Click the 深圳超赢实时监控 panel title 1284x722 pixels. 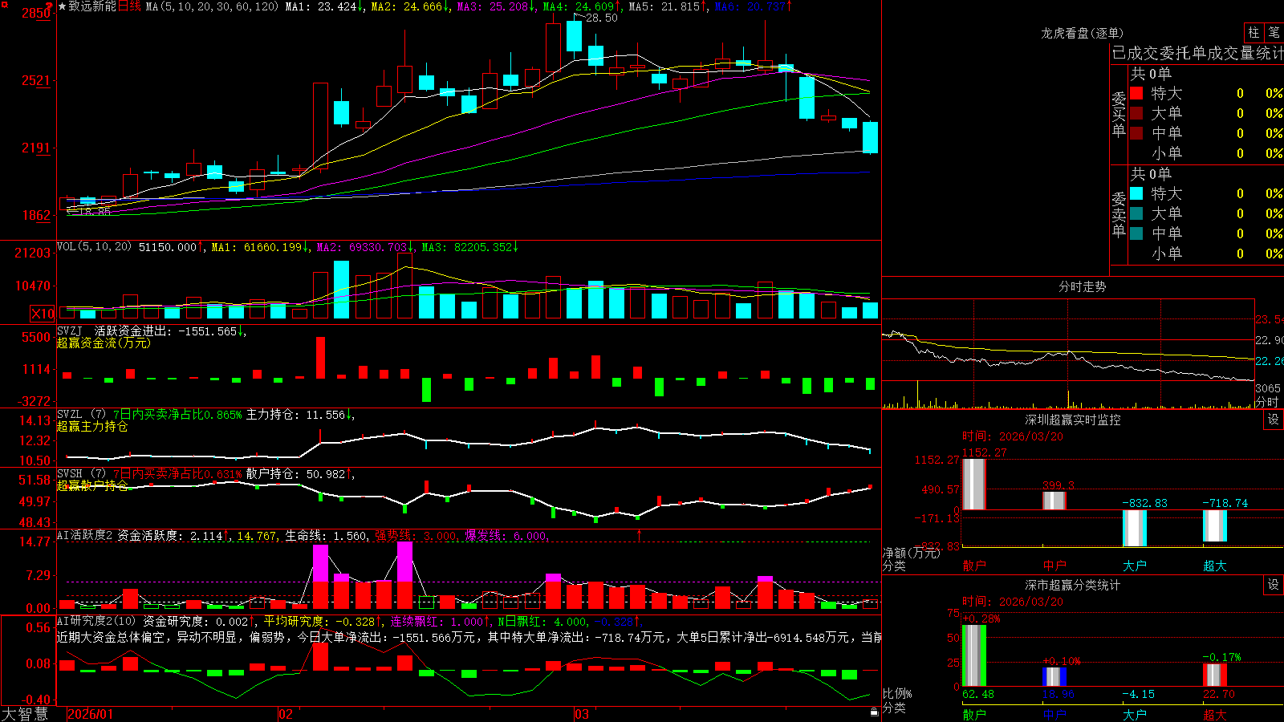1073,420
